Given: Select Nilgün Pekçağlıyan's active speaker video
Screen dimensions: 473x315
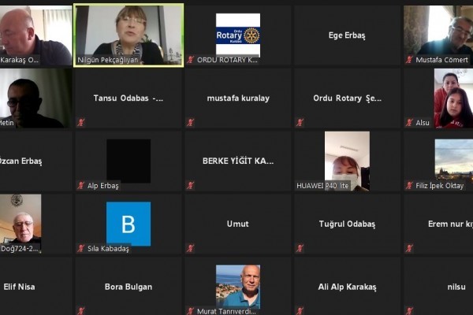Looking at the screenshot, I should coord(128,35).
